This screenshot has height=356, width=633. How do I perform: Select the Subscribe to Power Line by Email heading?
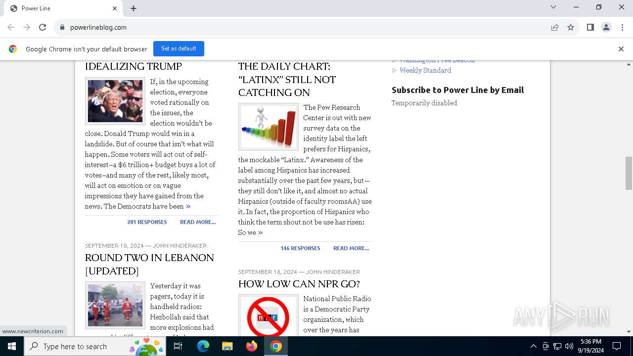click(x=457, y=90)
